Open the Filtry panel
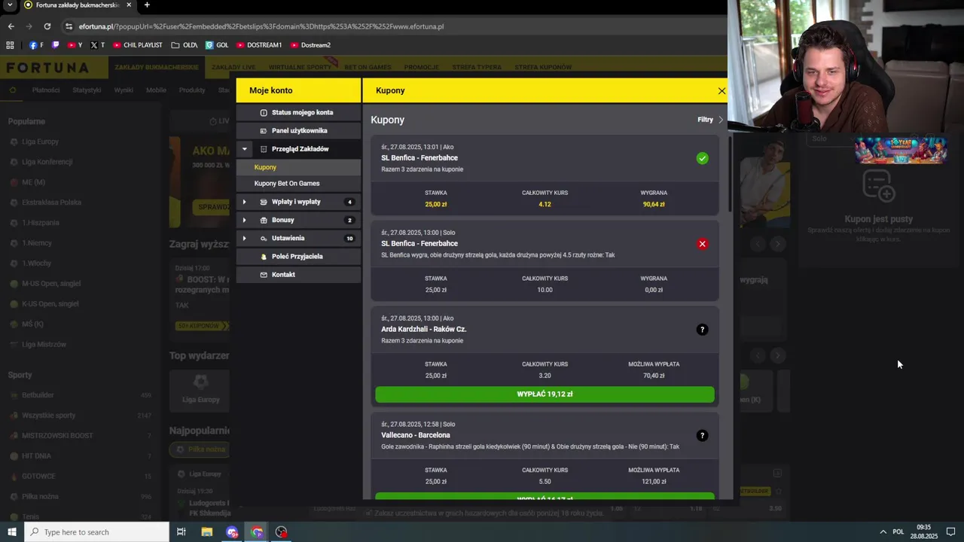The height and width of the screenshot is (542, 964). [x=710, y=120]
